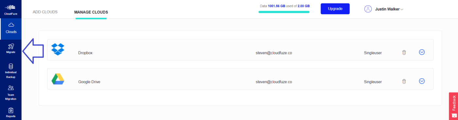Delete the Google Drive cloud with trash icon
The width and height of the screenshot is (458, 120).
pyautogui.click(x=404, y=81)
